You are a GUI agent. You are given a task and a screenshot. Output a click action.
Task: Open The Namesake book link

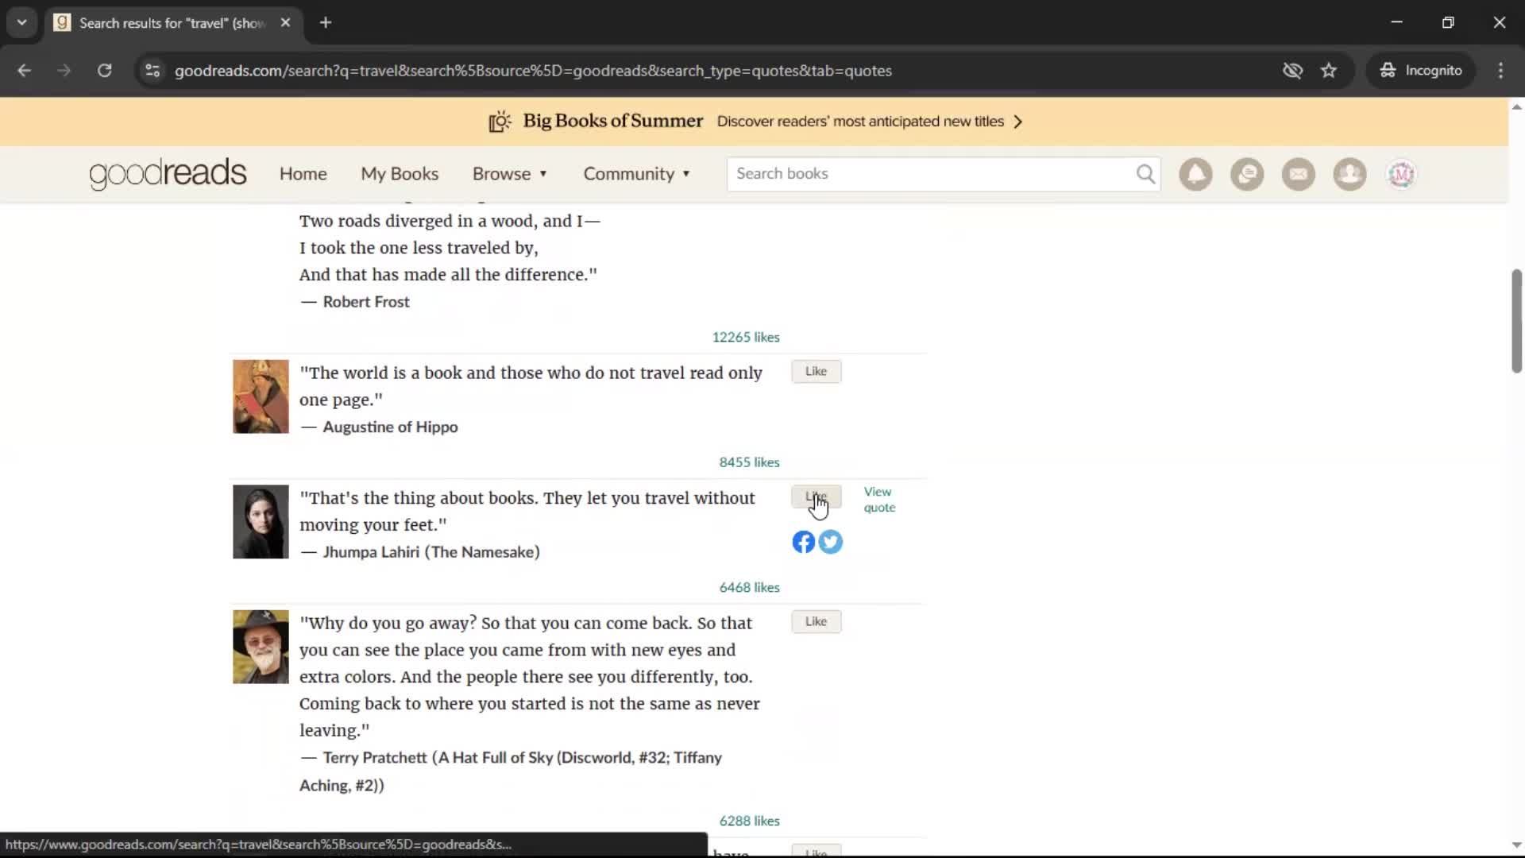482,552
